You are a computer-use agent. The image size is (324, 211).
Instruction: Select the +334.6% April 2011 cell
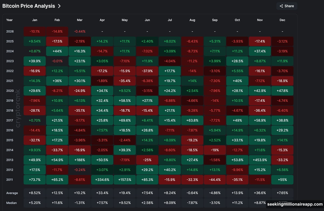point(102,180)
